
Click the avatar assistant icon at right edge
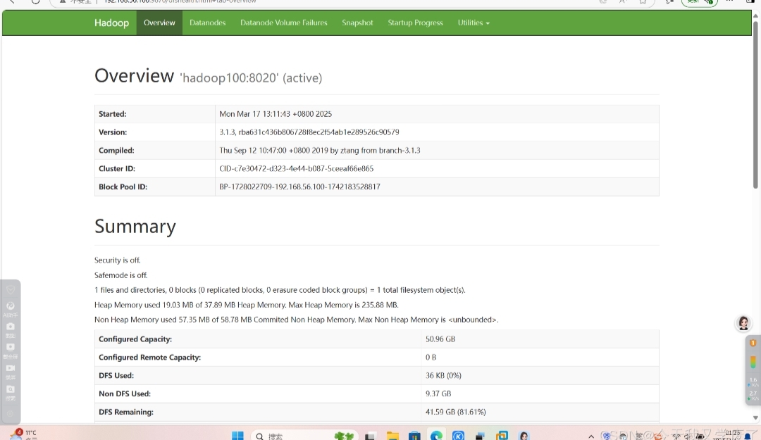click(x=743, y=323)
